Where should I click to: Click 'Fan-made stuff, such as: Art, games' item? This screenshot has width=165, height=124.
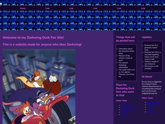(x=127, y=73)
